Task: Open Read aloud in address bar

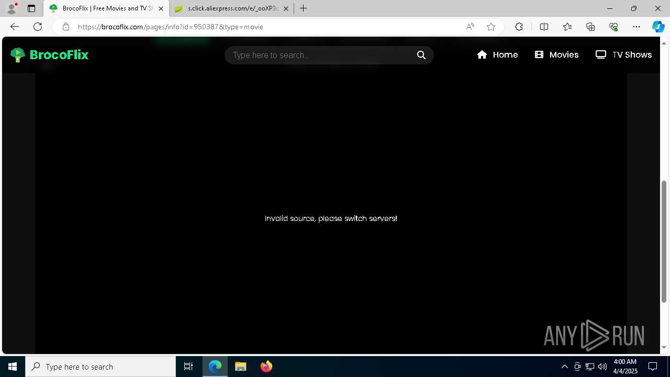Action: click(470, 27)
